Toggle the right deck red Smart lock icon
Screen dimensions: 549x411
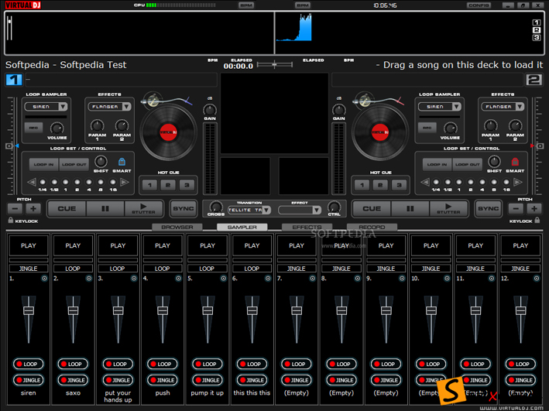515,162
